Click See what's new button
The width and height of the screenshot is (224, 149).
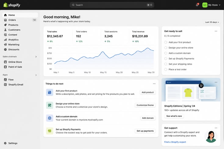pos(174,116)
